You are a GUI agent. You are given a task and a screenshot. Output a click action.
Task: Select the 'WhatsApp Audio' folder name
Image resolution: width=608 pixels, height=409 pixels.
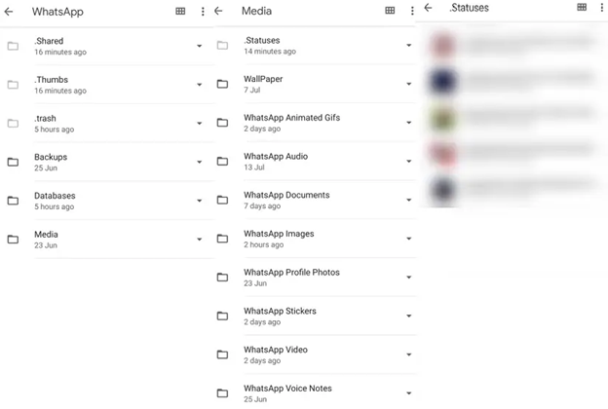(276, 156)
